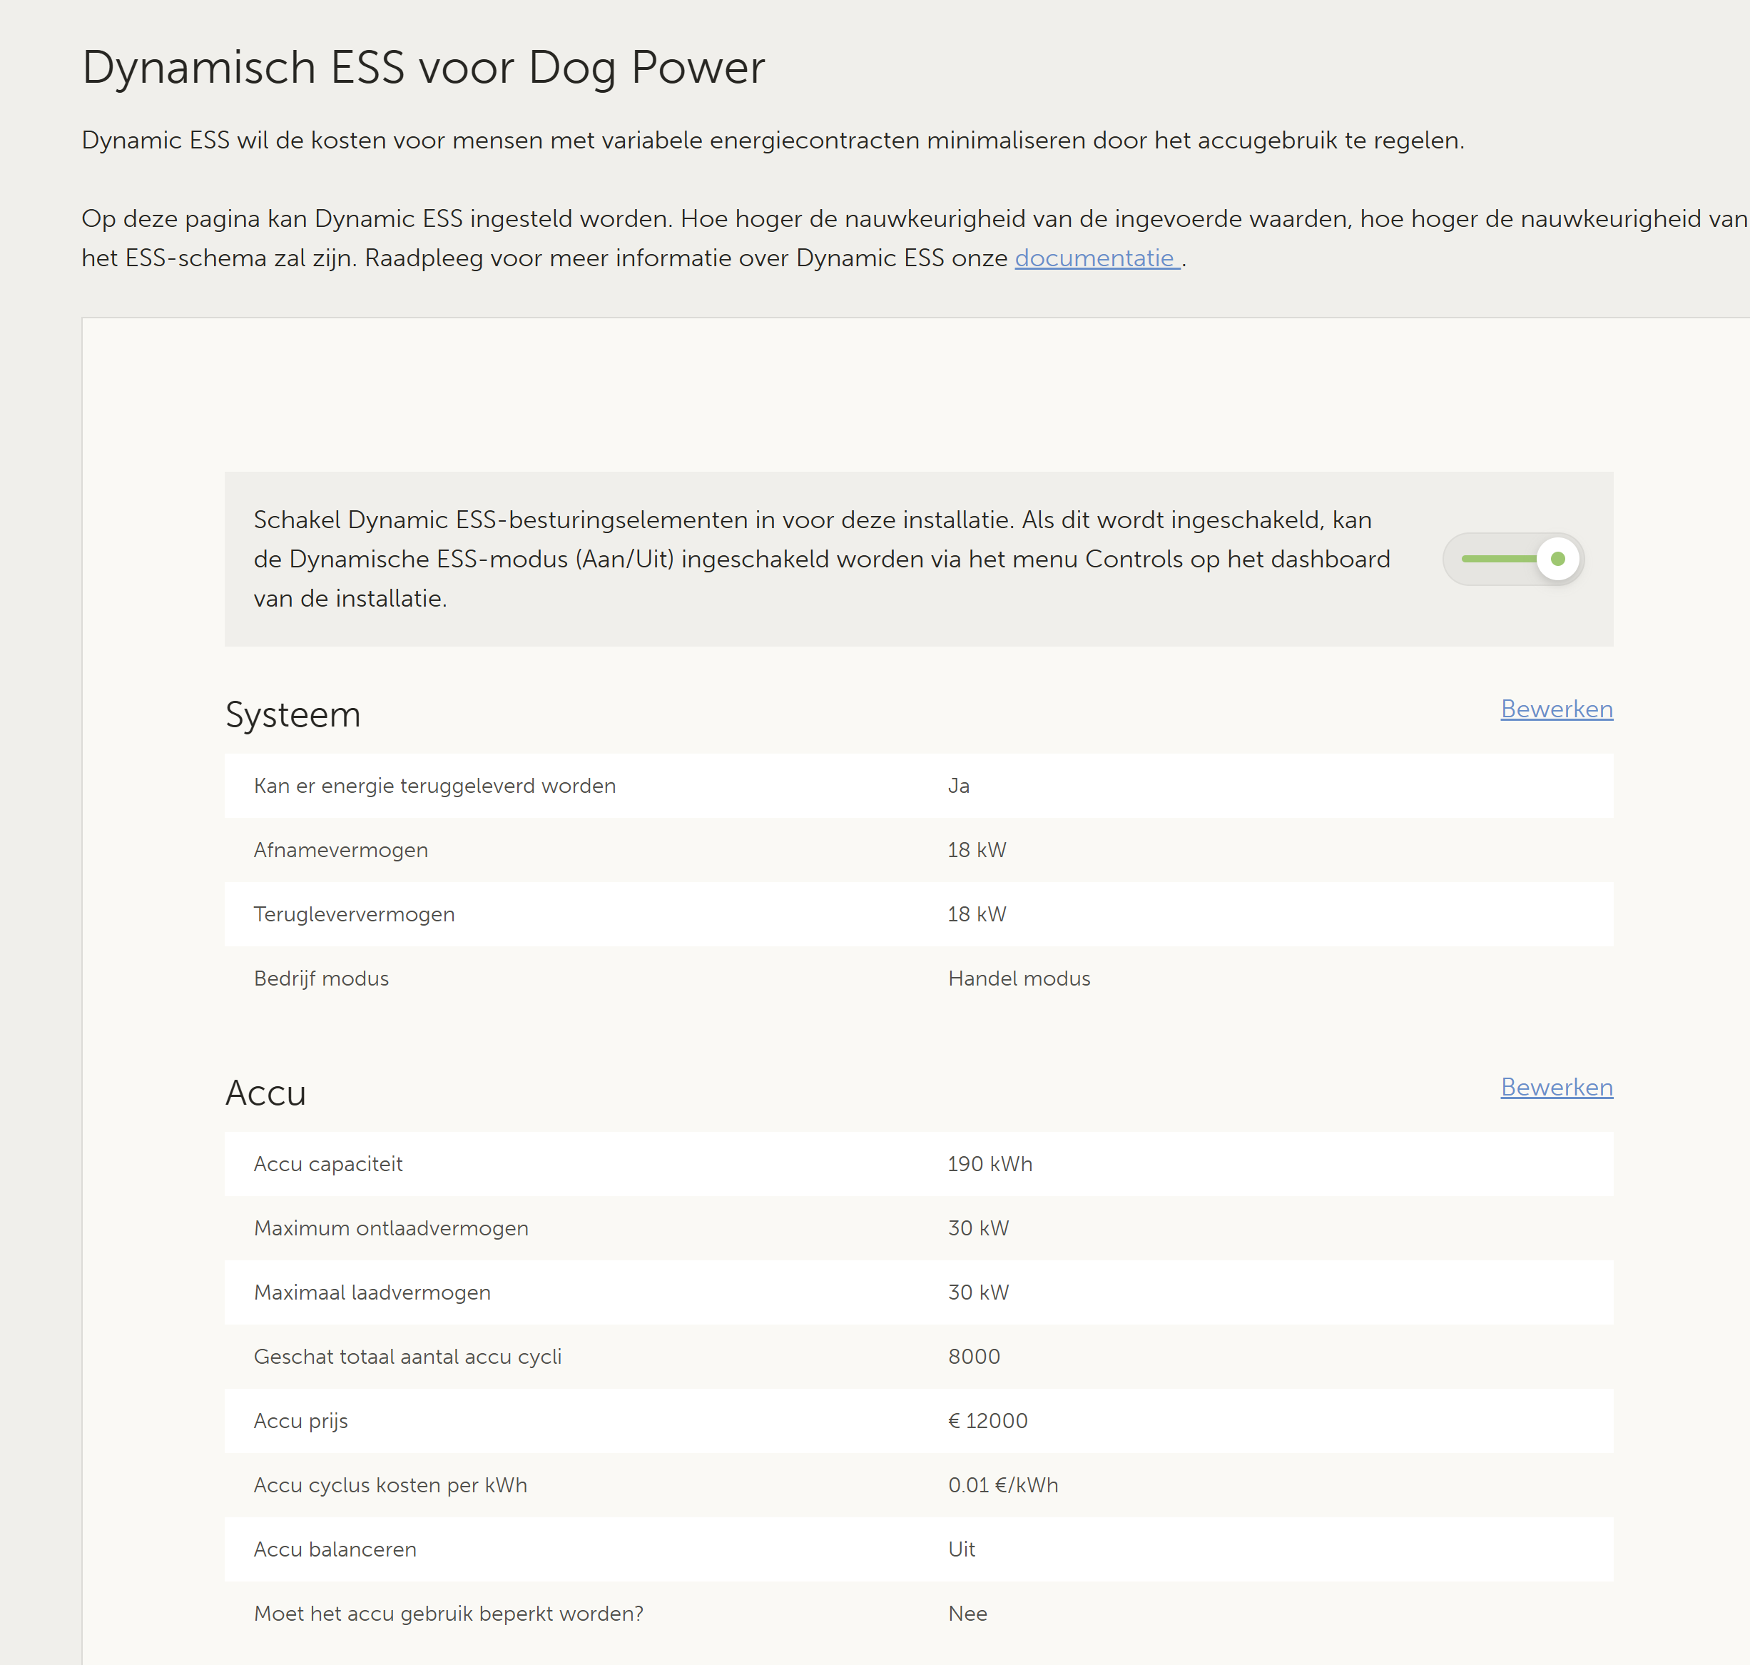
Task: Click the Handel modus value
Action: tap(1018, 979)
